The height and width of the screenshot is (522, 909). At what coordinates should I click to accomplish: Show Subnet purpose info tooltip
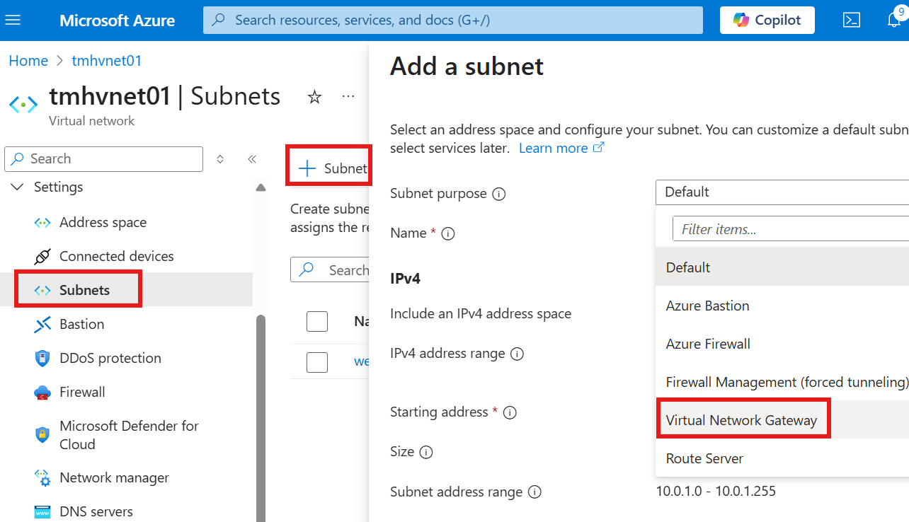pyautogui.click(x=498, y=194)
